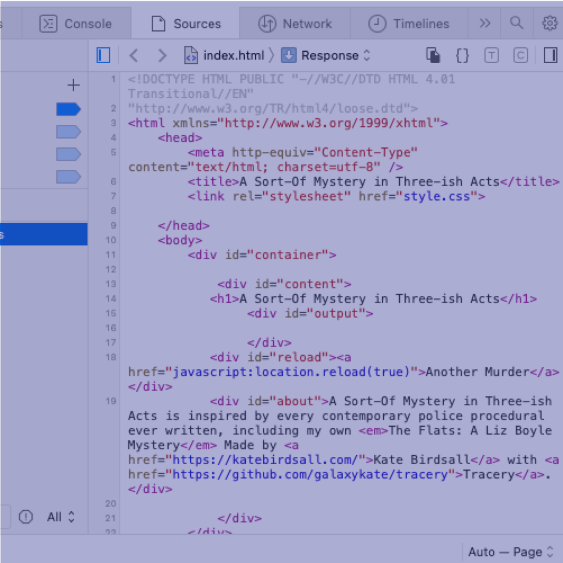Click the github.com/galaxykate/tracery URL
Viewport: 563px width, 563px height.
pos(310,474)
